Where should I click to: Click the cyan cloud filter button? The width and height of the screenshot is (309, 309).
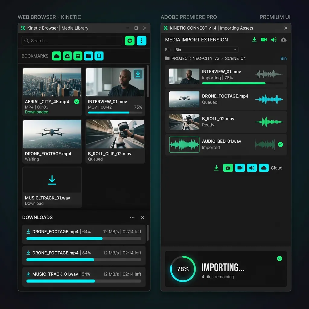264,168
